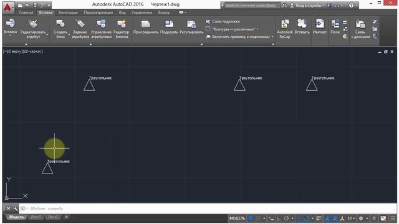The image size is (399, 224).
Task: Open the AutoCAD application menu red A button
Action: click(8, 7)
